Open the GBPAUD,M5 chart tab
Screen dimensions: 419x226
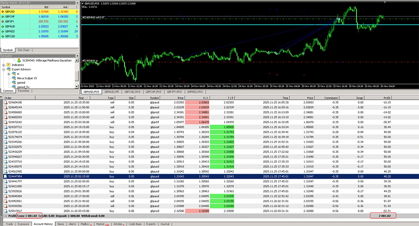(112, 92)
